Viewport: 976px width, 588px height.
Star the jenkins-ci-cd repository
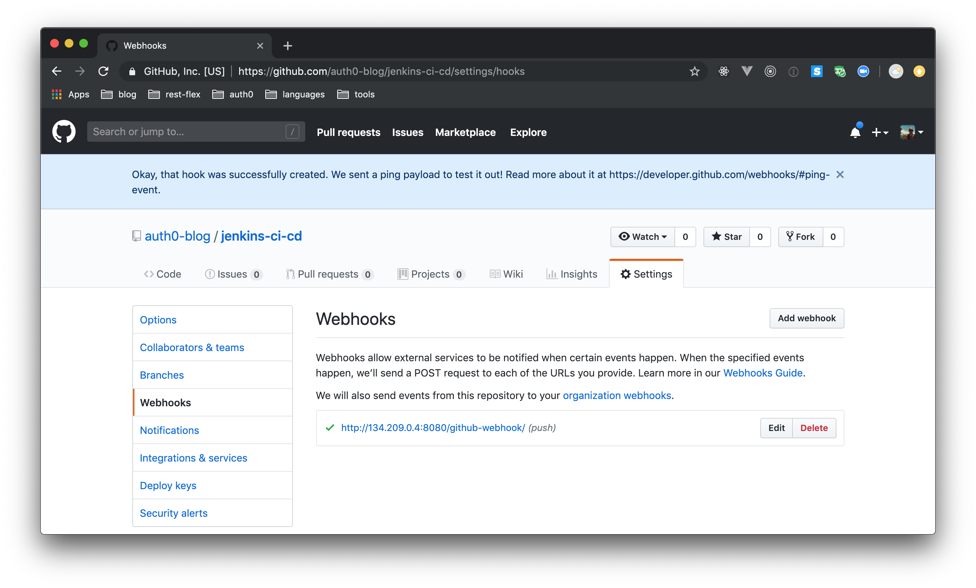(726, 237)
